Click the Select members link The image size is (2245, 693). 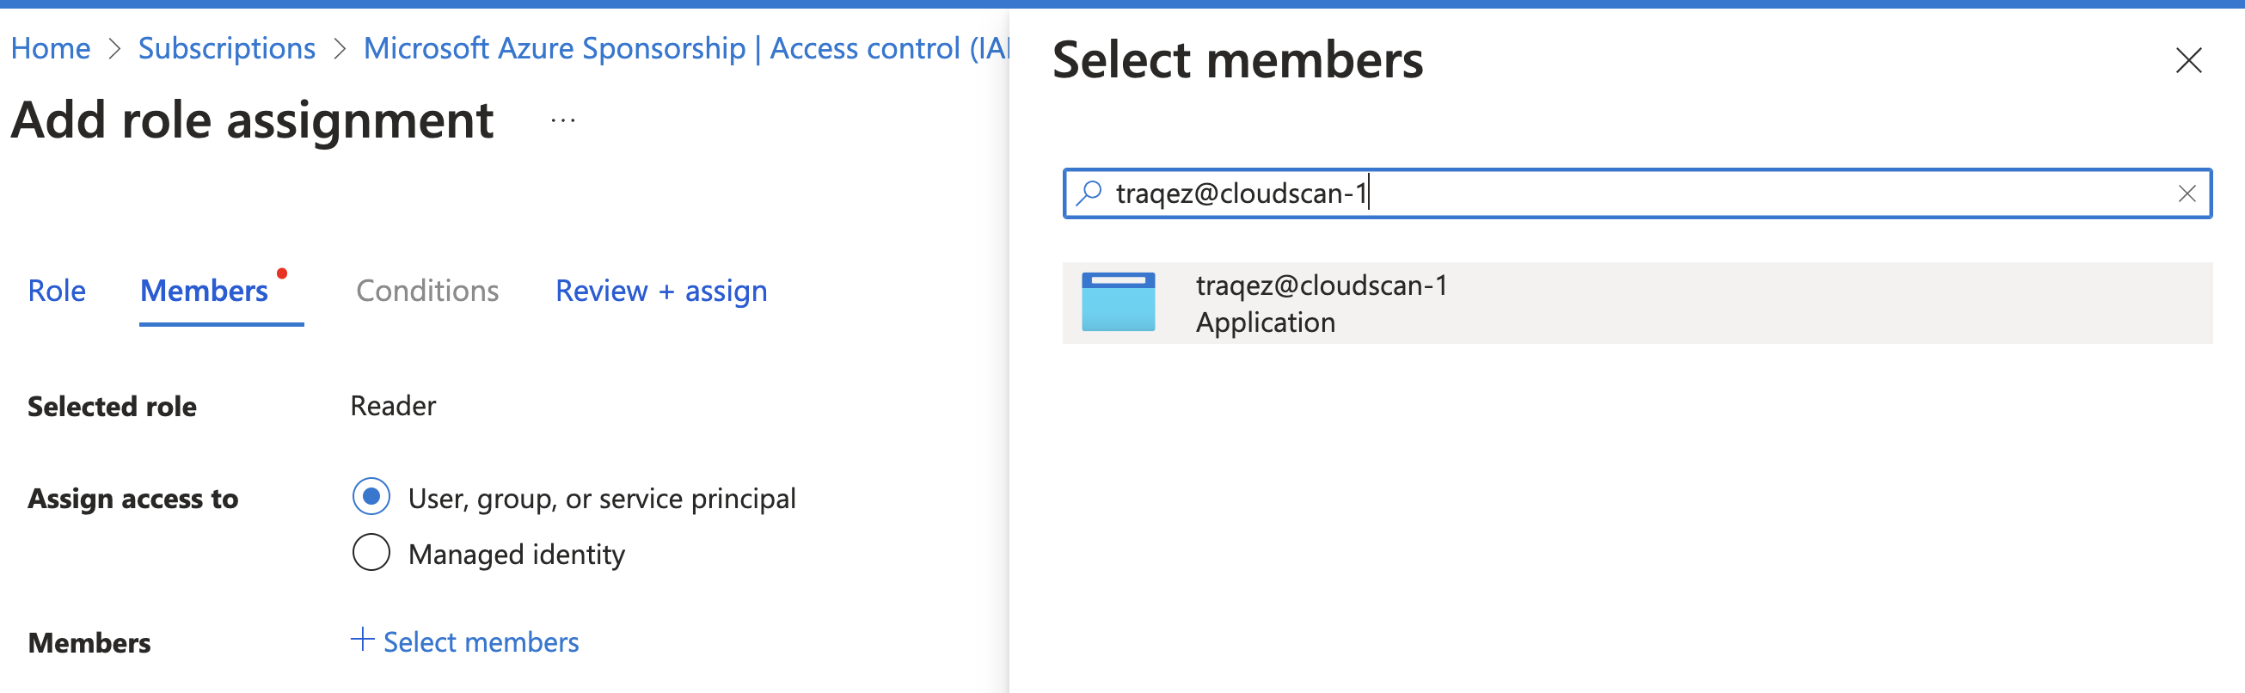pyautogui.click(x=480, y=642)
